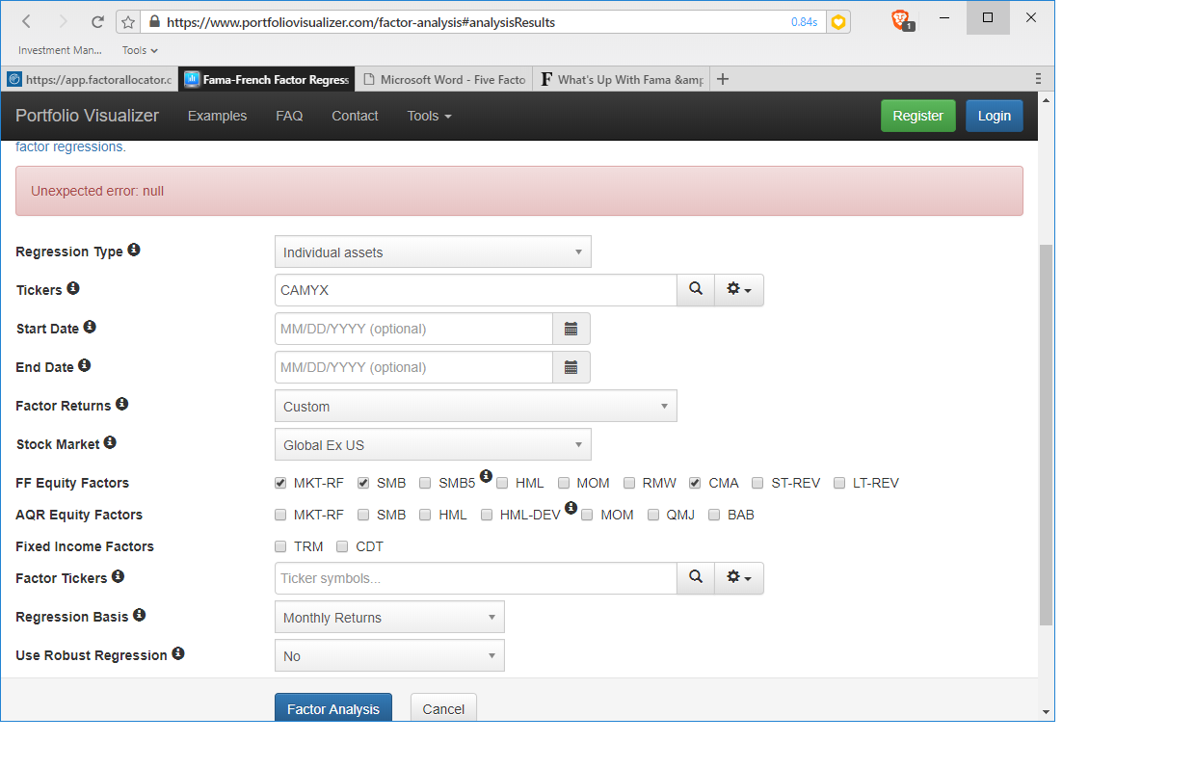Show info for Tickers label
Image resolution: width=1195 pixels, height=769 pixels.
(73, 288)
